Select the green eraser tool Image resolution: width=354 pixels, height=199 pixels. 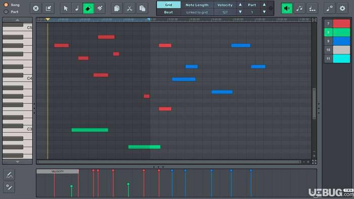tap(88, 9)
